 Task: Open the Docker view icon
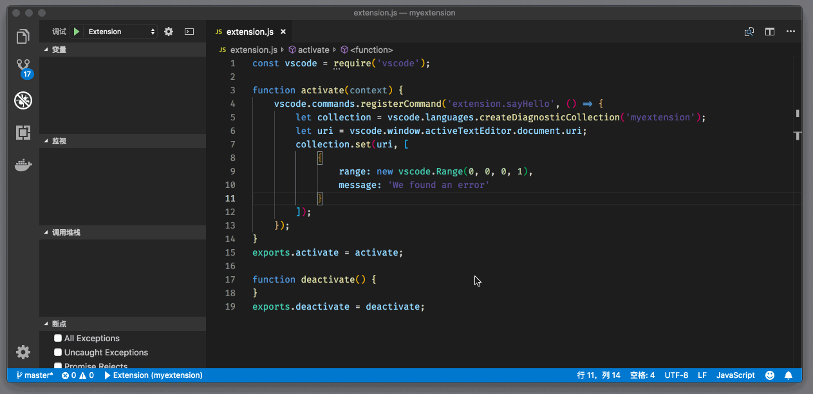pyautogui.click(x=23, y=165)
